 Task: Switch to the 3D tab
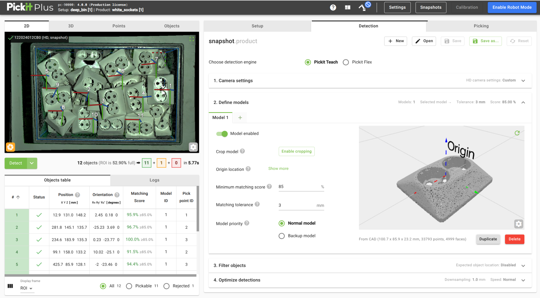pyautogui.click(x=71, y=26)
